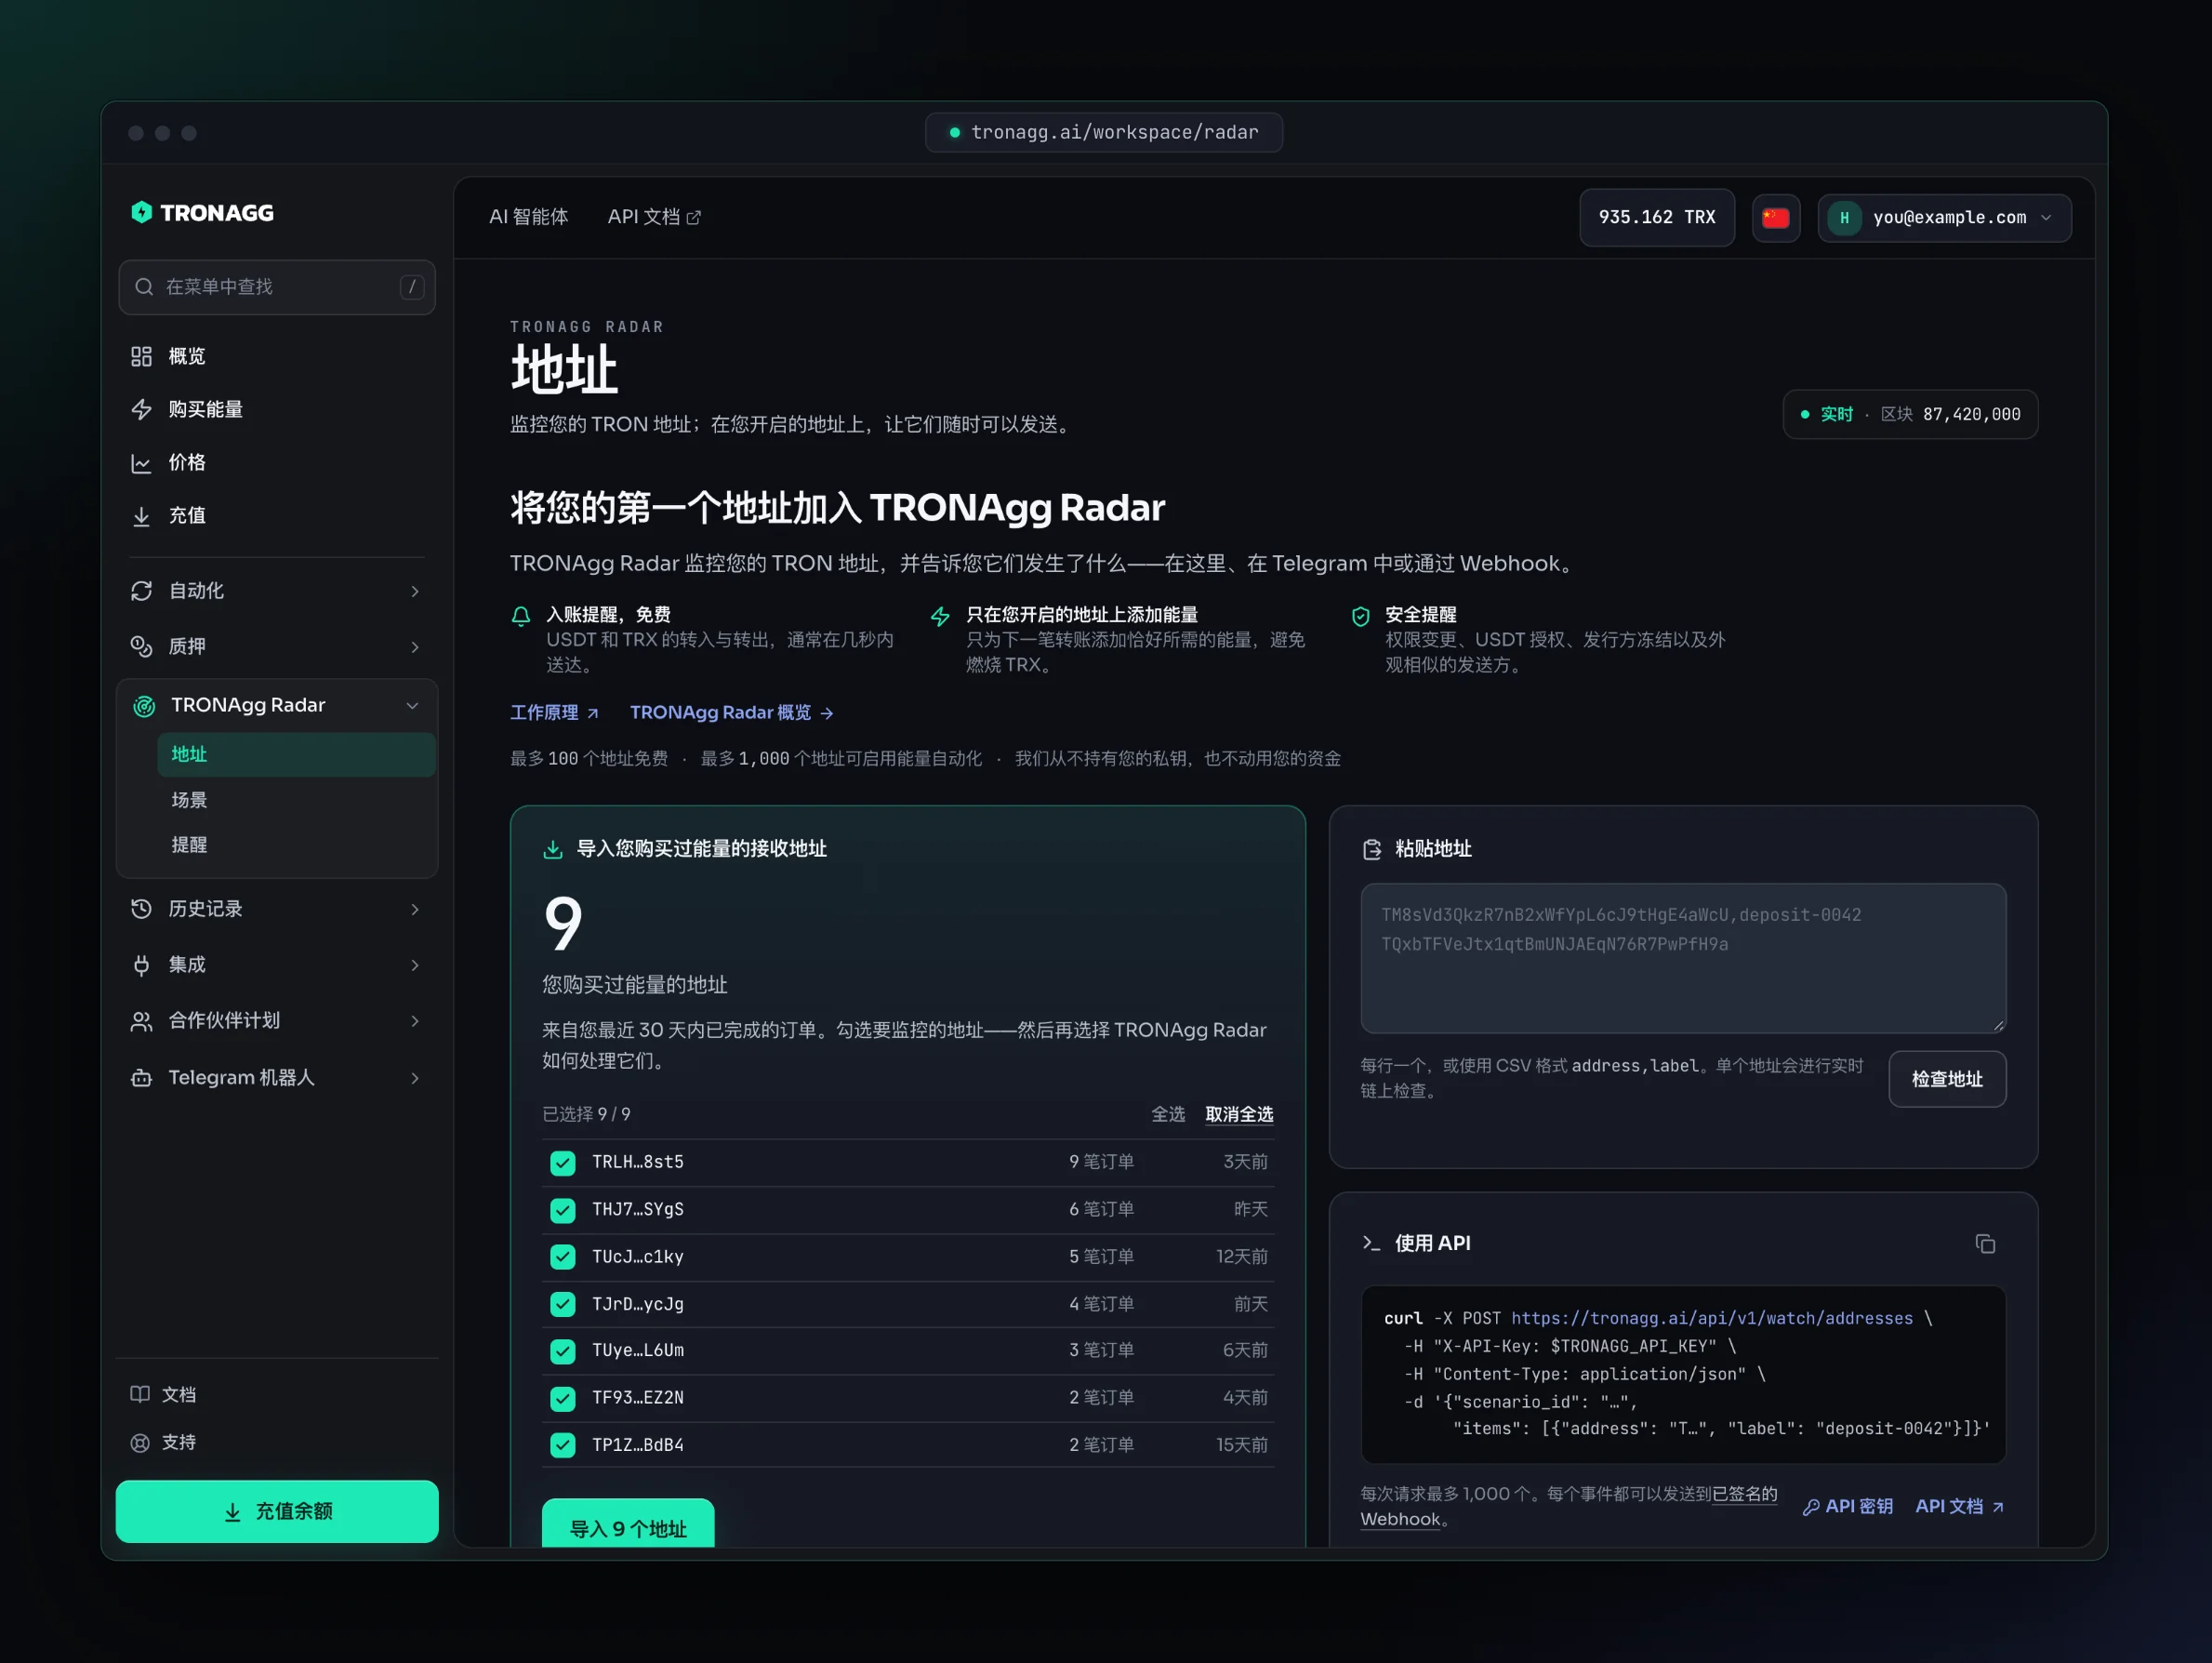Open the you@example.com account dropdown

(x=1944, y=217)
